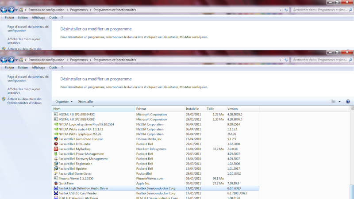Click Oberon Media, Inc. publisher cell
The height and width of the screenshot is (199, 354).
point(149,139)
